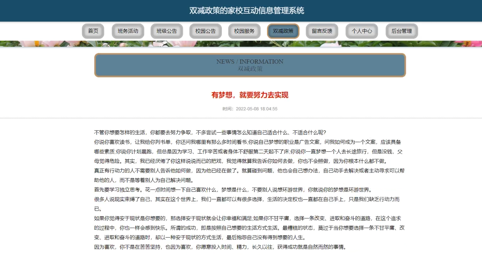
Task: Click the line starting 首先要学习独立思考
Action: 233,190
